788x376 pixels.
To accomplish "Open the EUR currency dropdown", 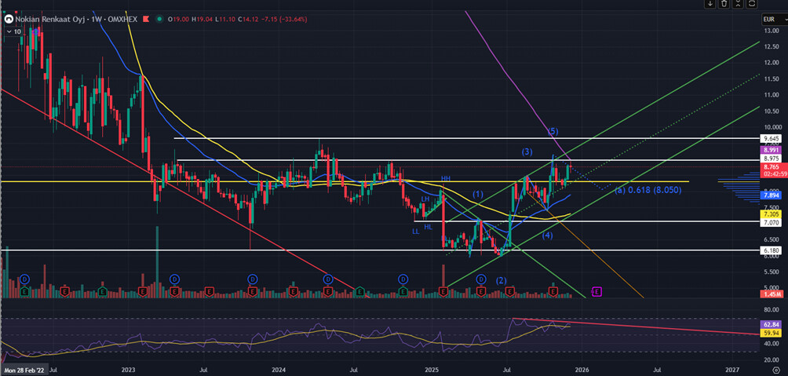I will pos(773,19).
